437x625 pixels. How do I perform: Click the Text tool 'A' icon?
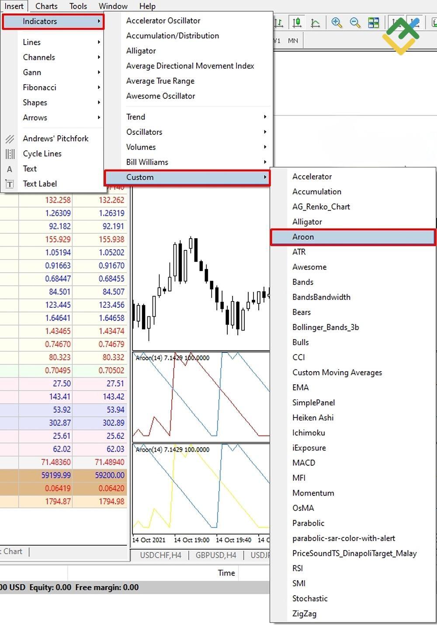coord(10,169)
